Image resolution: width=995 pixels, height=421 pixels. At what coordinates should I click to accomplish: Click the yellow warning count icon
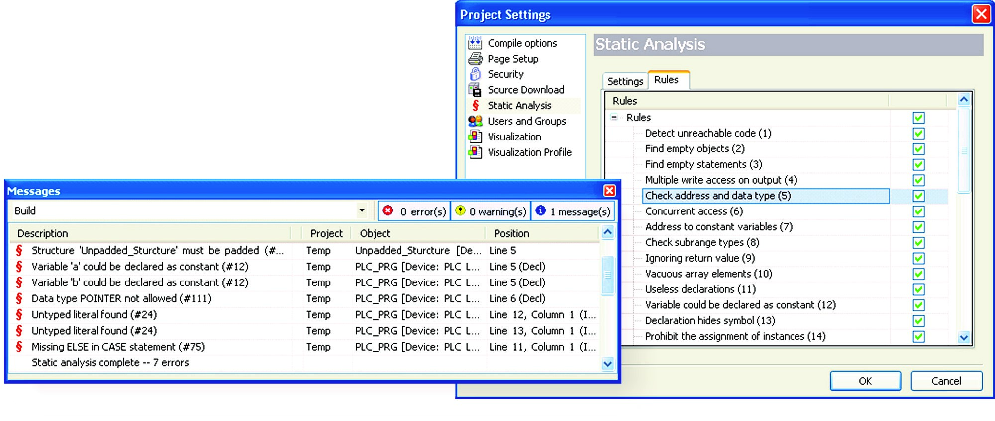(x=460, y=210)
